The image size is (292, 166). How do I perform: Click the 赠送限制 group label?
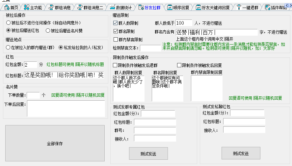coord(121,15)
